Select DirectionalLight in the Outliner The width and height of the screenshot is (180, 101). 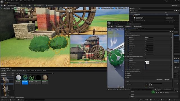point(139,19)
